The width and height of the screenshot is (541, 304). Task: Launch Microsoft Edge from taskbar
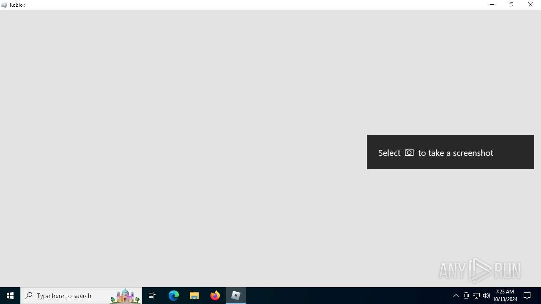(x=174, y=296)
